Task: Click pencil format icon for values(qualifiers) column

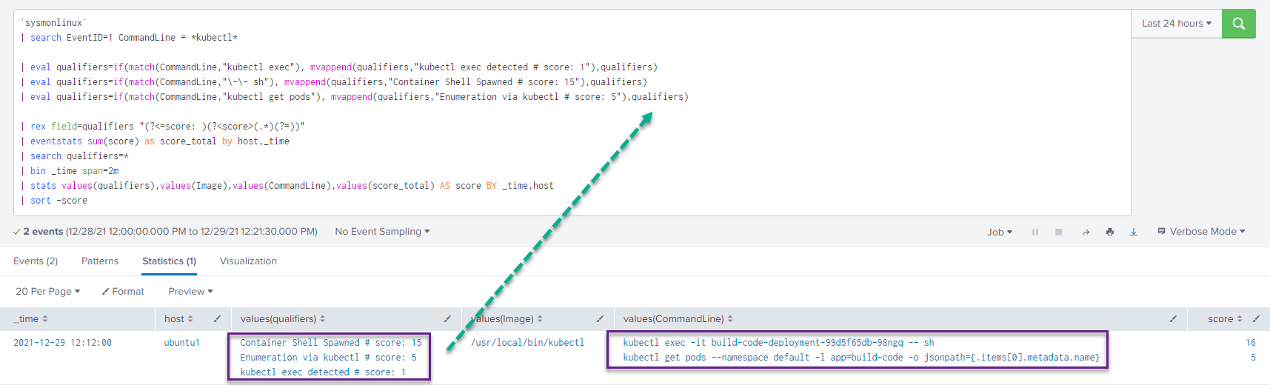Action: coord(447,319)
